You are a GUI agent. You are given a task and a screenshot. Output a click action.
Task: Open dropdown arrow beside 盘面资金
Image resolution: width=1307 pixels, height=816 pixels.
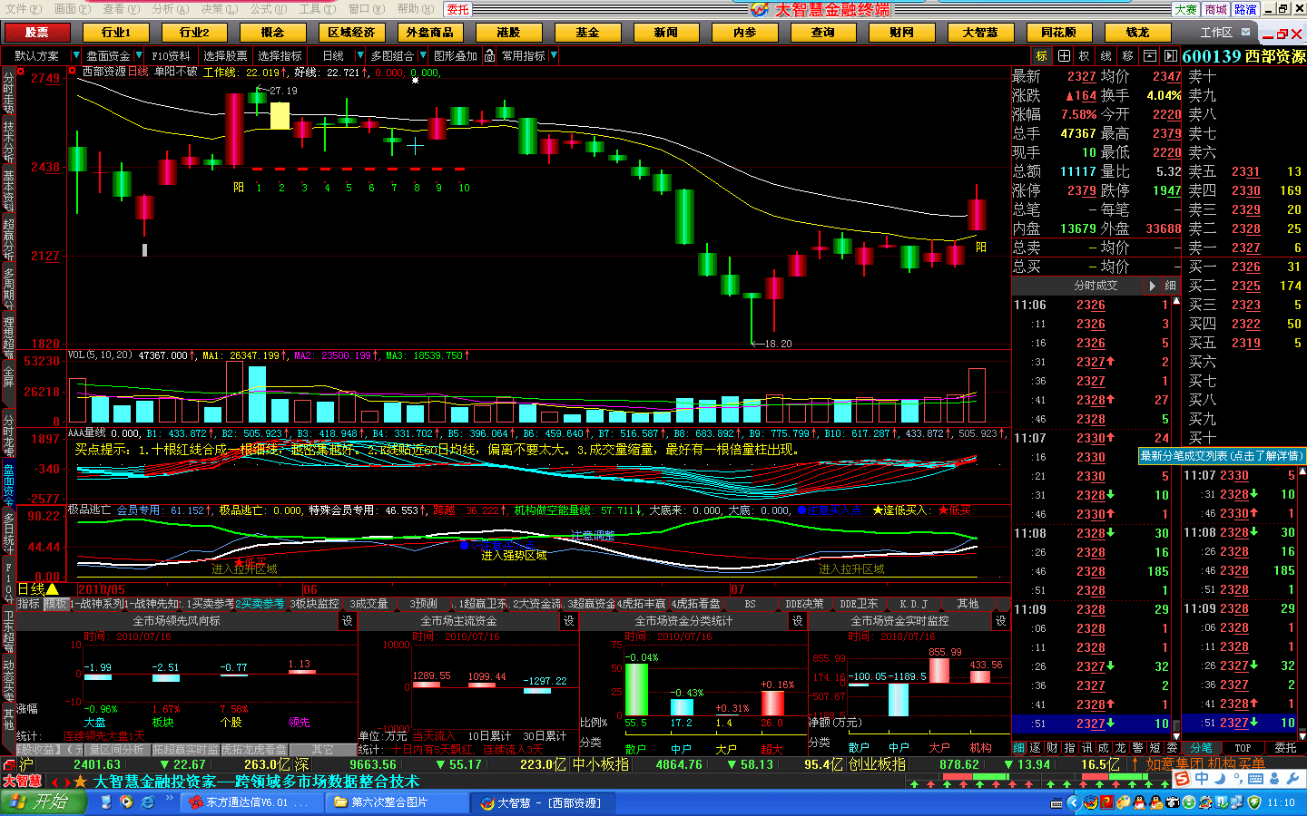tap(137, 56)
